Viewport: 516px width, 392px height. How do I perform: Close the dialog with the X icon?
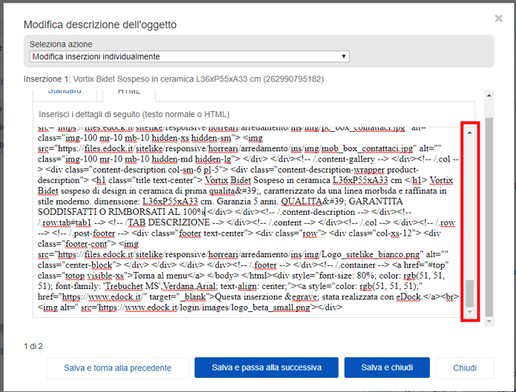(x=498, y=18)
